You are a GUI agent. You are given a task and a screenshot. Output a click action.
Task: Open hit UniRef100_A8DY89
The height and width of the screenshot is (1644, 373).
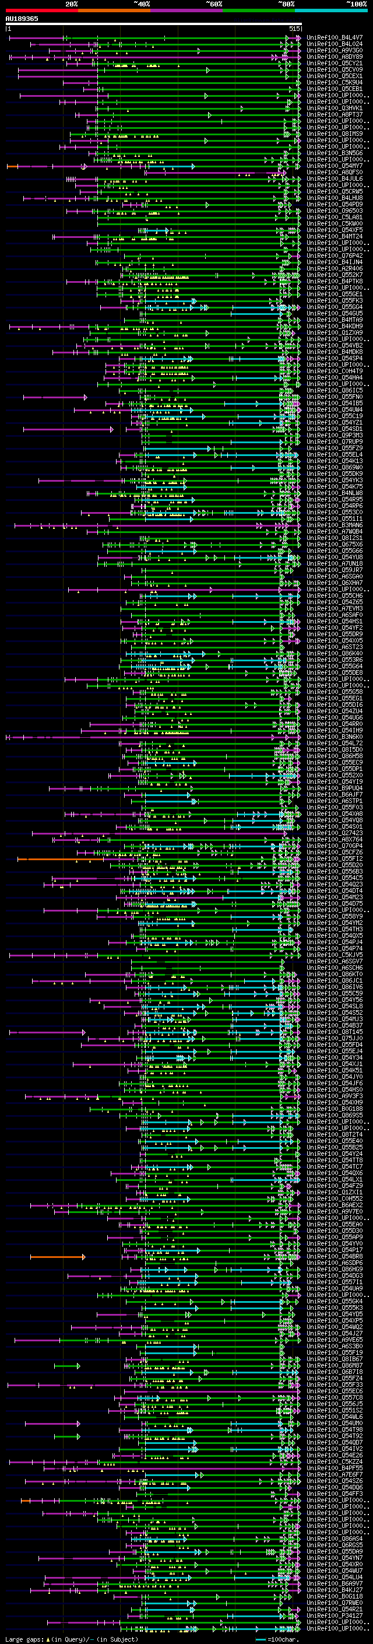pos(335,57)
